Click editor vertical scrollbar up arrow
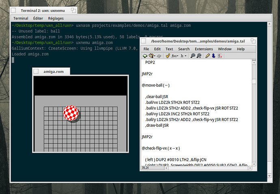This screenshot has width=280, height=194. point(254,62)
